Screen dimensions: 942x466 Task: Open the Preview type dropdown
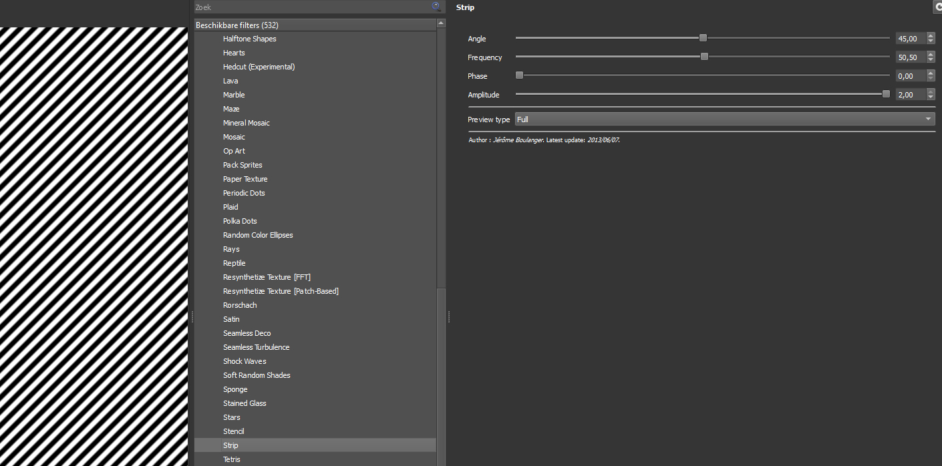coord(725,119)
